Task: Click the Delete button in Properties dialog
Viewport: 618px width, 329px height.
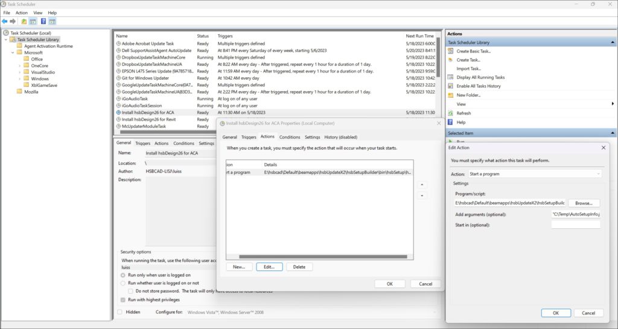Action: 299,267
